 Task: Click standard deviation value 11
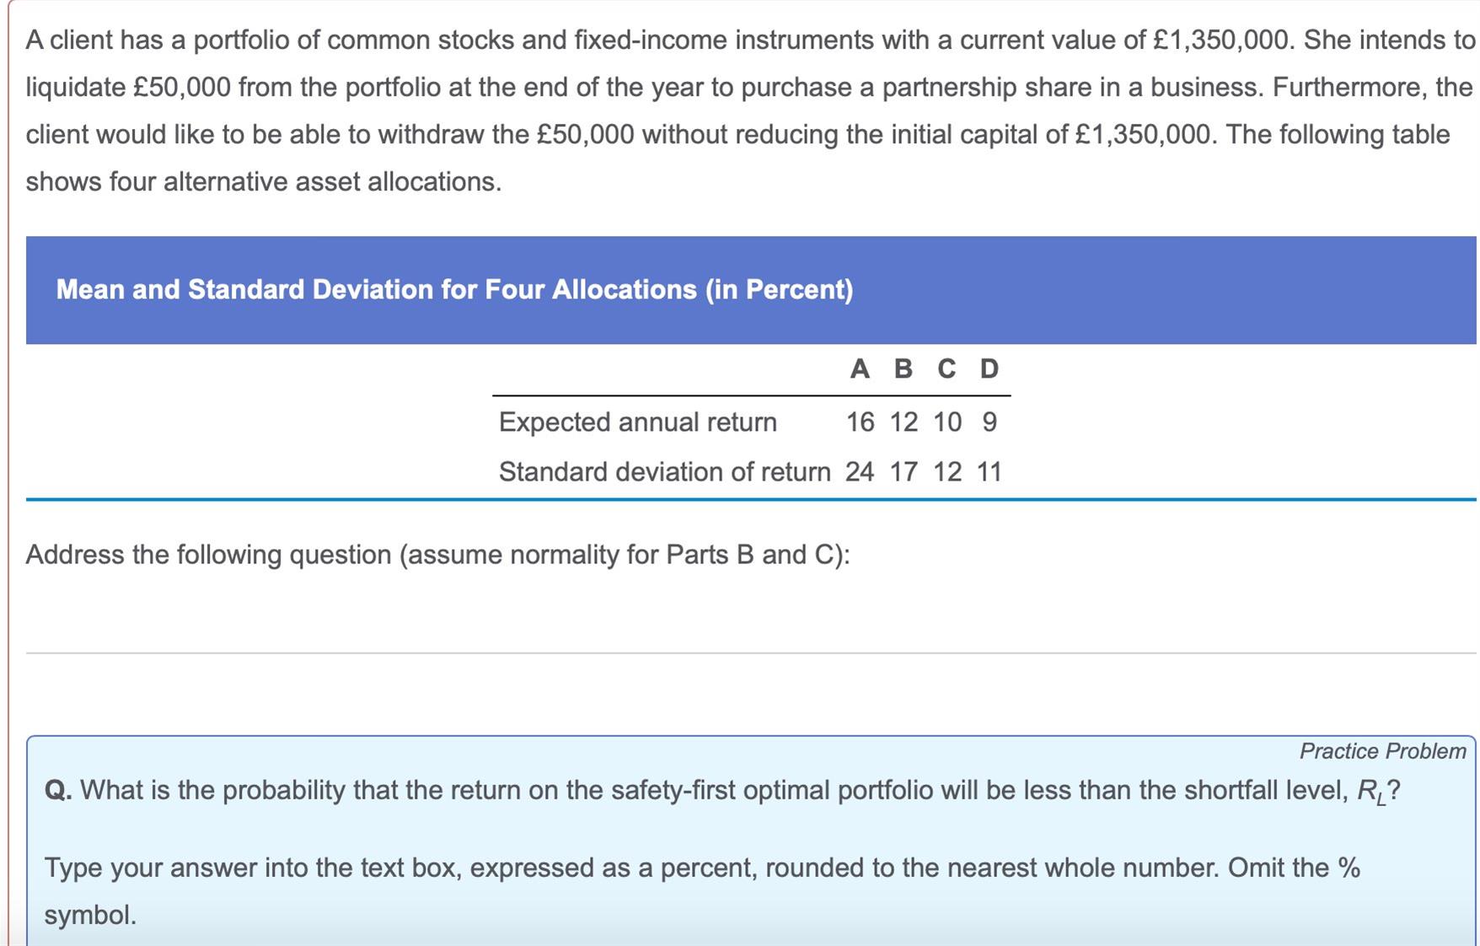(x=989, y=471)
